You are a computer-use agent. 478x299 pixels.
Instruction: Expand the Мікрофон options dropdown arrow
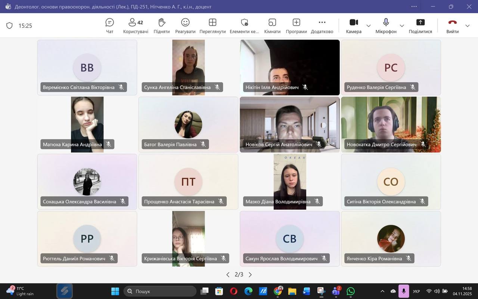pyautogui.click(x=402, y=26)
